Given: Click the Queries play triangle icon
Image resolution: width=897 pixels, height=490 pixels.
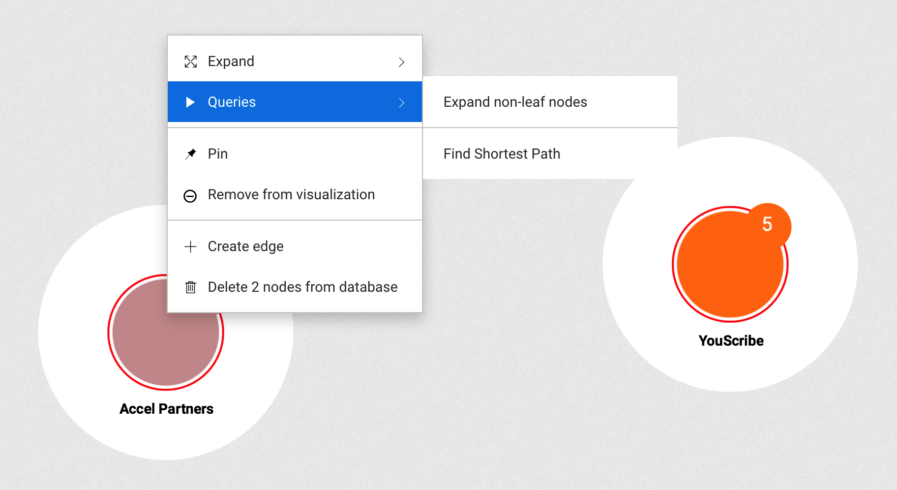Looking at the screenshot, I should click(x=191, y=102).
